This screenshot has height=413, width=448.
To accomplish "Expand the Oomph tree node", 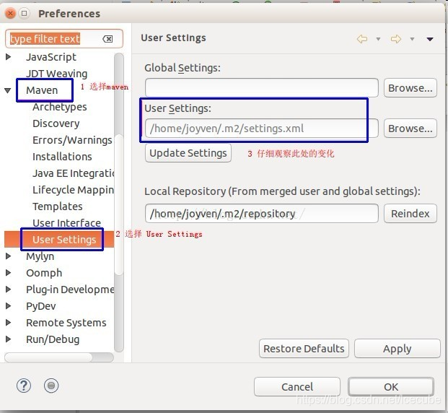I will click(8, 273).
